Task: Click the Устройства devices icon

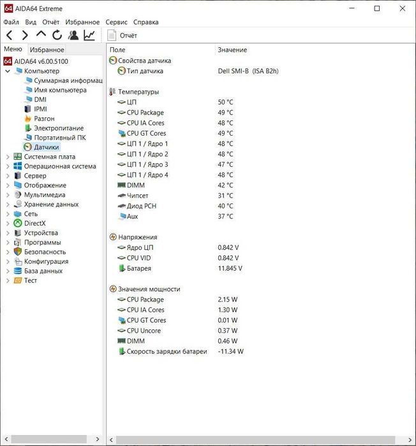Action: (18, 233)
